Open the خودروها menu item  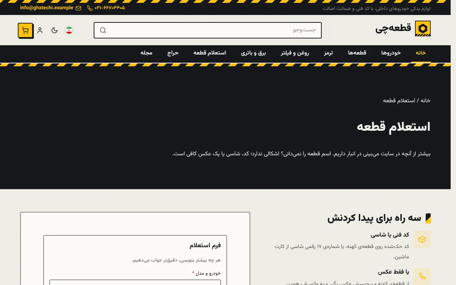coord(391,53)
